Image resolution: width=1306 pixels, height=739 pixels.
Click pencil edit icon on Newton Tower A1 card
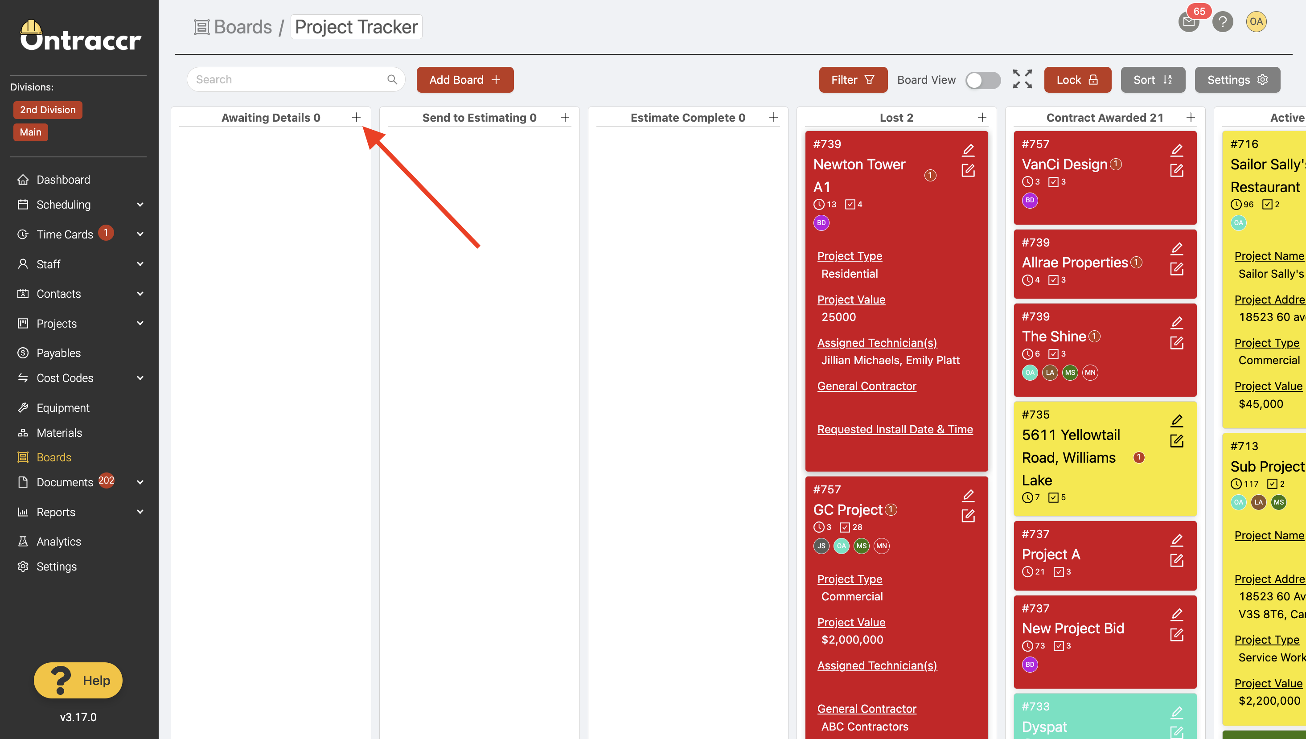(968, 150)
